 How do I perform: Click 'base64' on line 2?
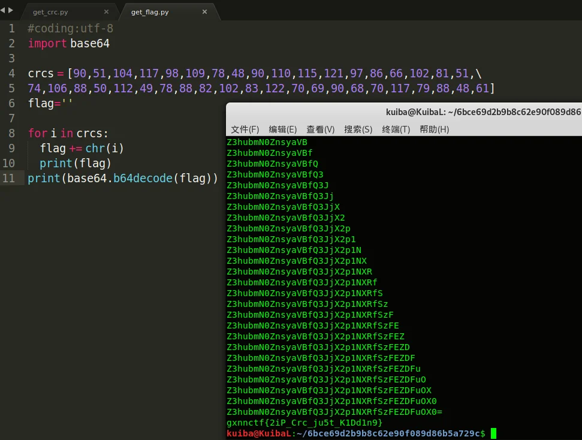90,43
